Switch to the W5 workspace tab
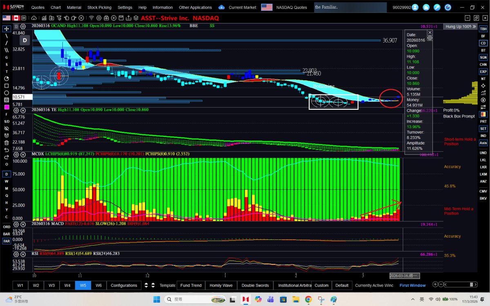The width and height of the screenshot is (490, 306). pos(83,285)
